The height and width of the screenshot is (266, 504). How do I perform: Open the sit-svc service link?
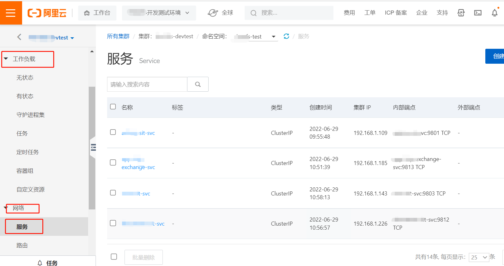tap(138, 133)
